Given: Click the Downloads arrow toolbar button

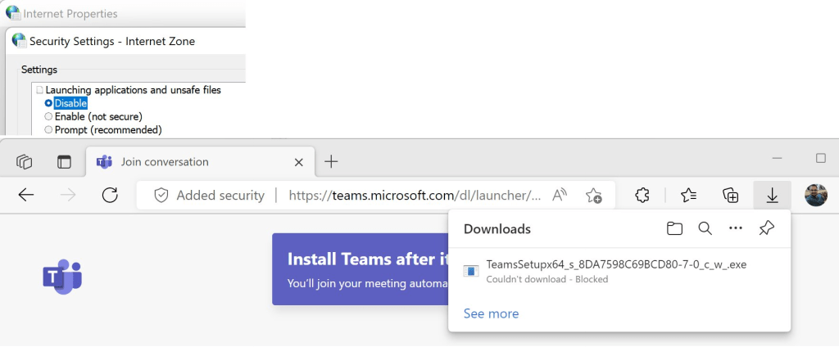Looking at the screenshot, I should [x=772, y=195].
